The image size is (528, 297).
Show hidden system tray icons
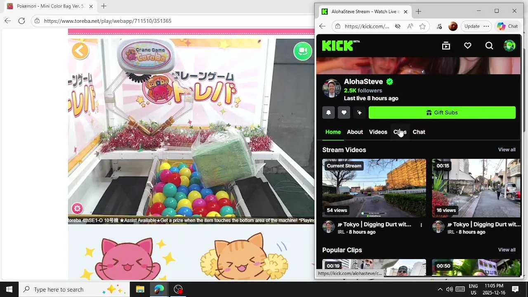tap(440, 289)
